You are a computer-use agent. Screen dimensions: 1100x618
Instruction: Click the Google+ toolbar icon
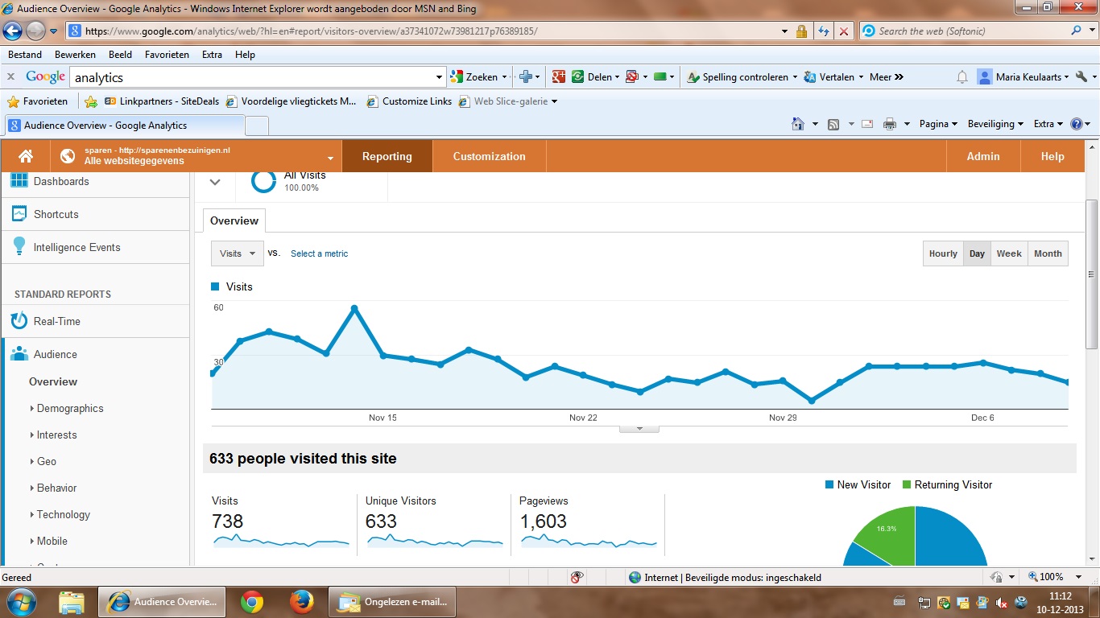558,77
